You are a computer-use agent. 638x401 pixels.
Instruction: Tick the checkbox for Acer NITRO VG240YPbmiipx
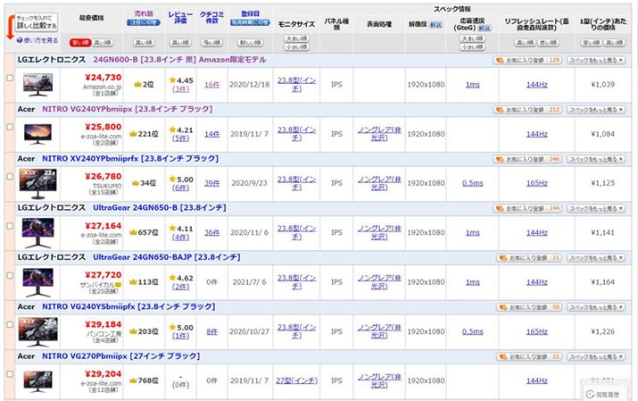click(x=10, y=128)
